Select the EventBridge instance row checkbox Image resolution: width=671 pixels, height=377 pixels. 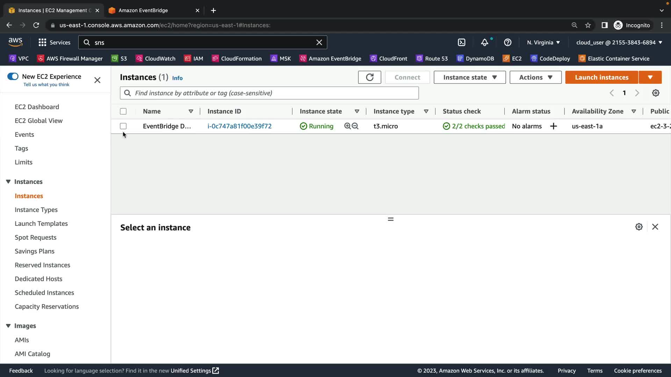[123, 126]
